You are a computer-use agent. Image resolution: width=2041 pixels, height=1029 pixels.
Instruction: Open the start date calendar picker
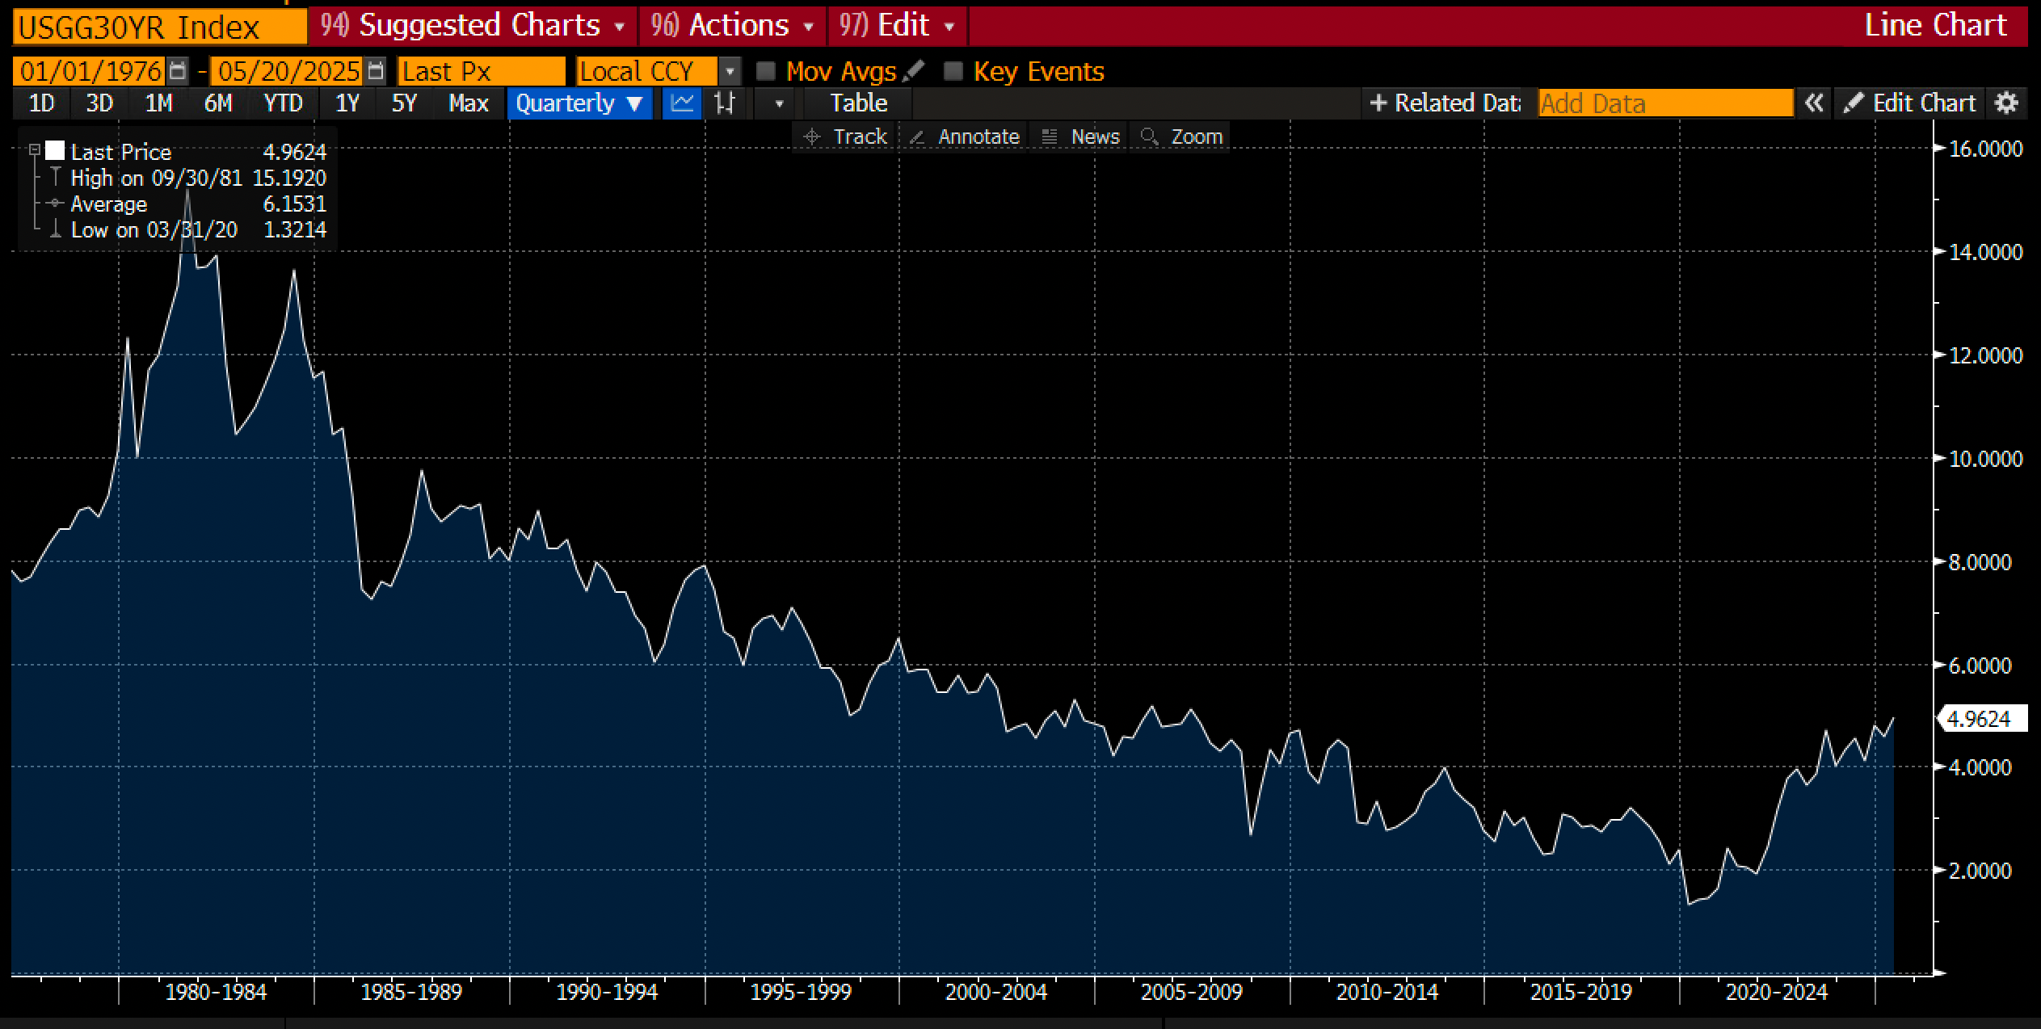[178, 71]
